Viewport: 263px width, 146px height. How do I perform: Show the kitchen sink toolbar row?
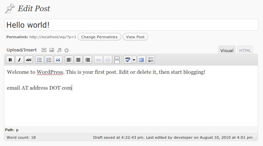(151, 60)
